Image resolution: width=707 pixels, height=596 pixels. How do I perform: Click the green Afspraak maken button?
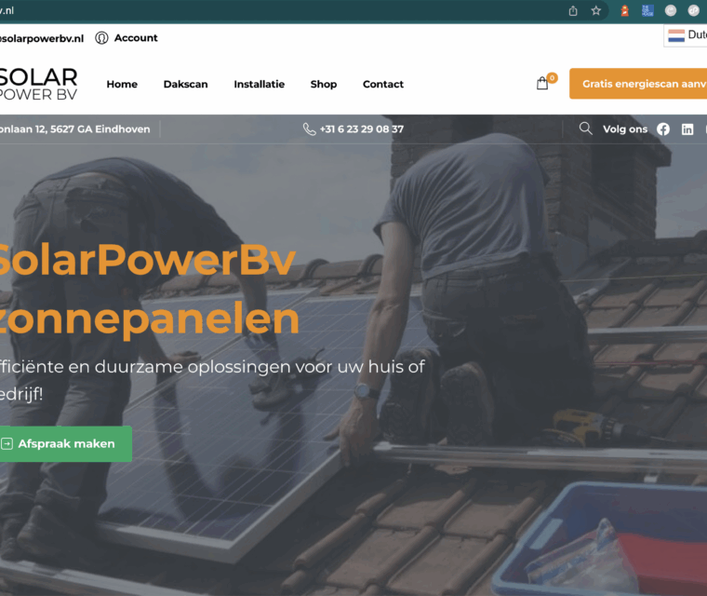pyautogui.click(x=64, y=444)
